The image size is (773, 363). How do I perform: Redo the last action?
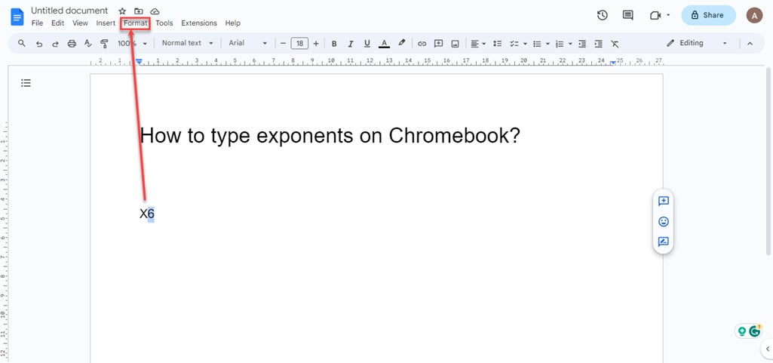click(x=55, y=44)
